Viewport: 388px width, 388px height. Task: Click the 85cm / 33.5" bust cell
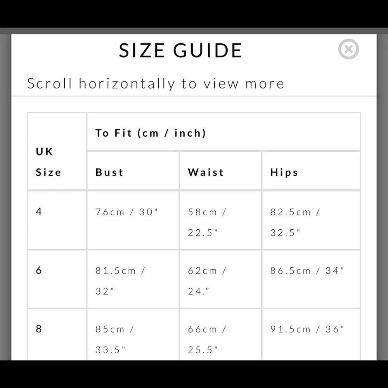[115, 339]
